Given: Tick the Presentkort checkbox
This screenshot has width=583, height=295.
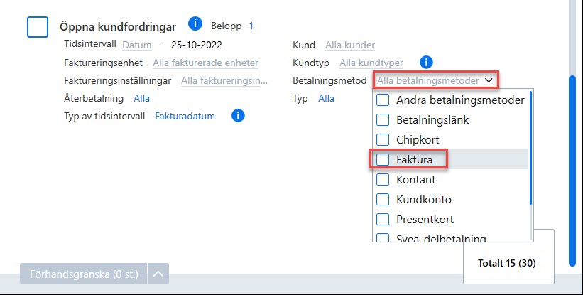Looking at the screenshot, I should (x=383, y=219).
